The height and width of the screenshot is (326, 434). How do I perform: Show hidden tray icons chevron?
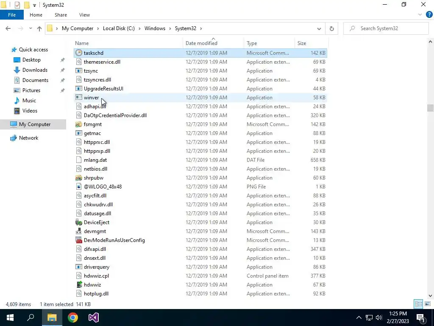point(359,318)
